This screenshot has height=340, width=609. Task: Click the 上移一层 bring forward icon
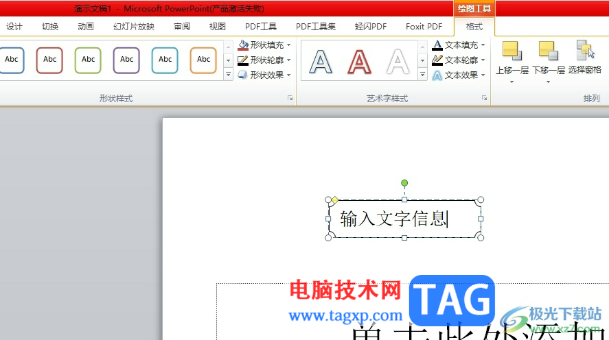click(x=512, y=51)
